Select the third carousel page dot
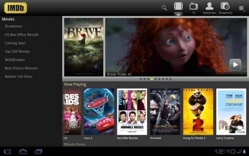 [148, 79]
